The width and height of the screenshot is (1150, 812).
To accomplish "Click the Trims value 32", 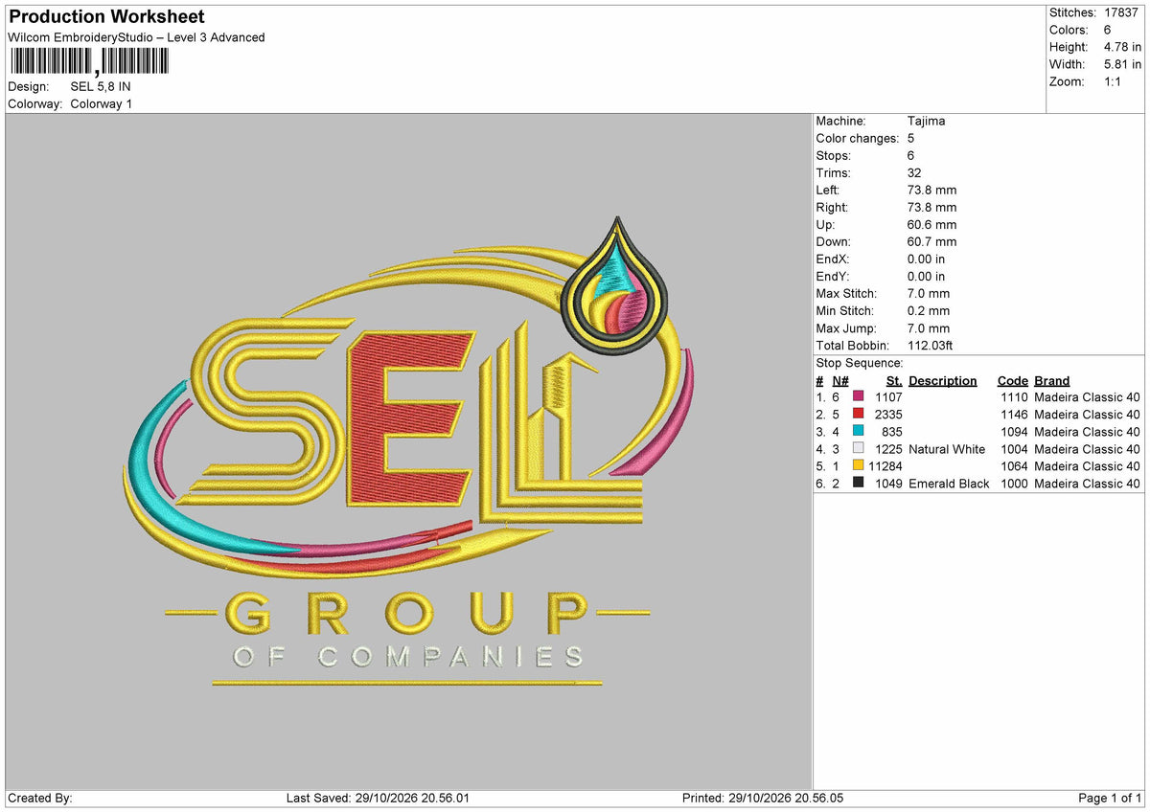I will pos(914,173).
